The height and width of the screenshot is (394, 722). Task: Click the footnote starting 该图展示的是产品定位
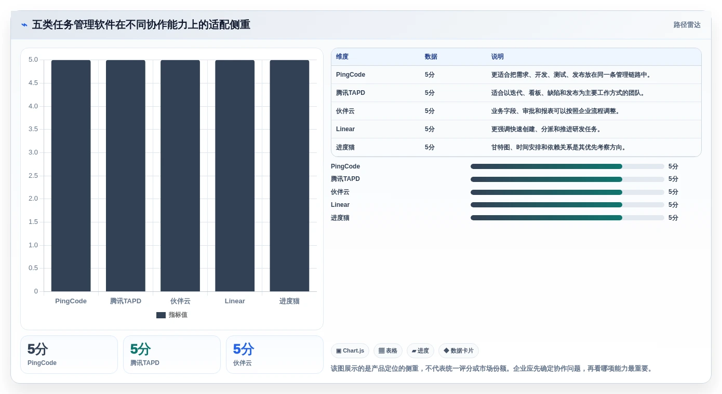click(x=491, y=369)
